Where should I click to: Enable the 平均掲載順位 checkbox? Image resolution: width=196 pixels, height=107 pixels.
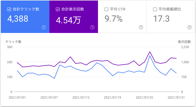[x=155, y=9]
